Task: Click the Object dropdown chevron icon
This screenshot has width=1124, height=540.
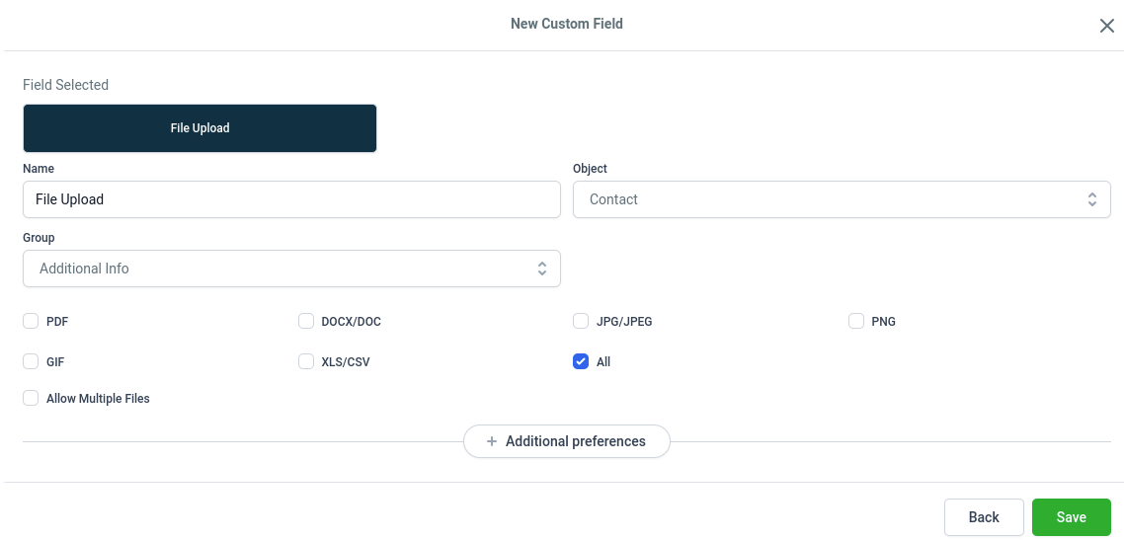Action: [x=1091, y=199]
